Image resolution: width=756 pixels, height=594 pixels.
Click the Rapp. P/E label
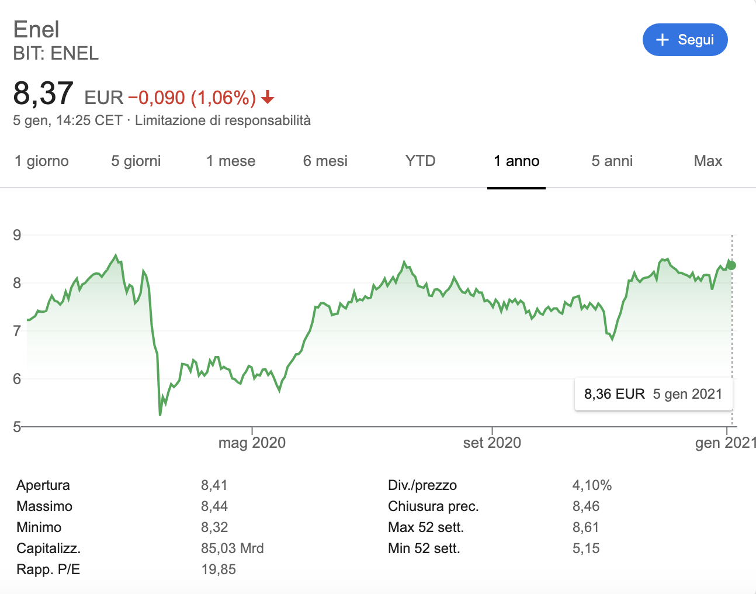[48, 569]
